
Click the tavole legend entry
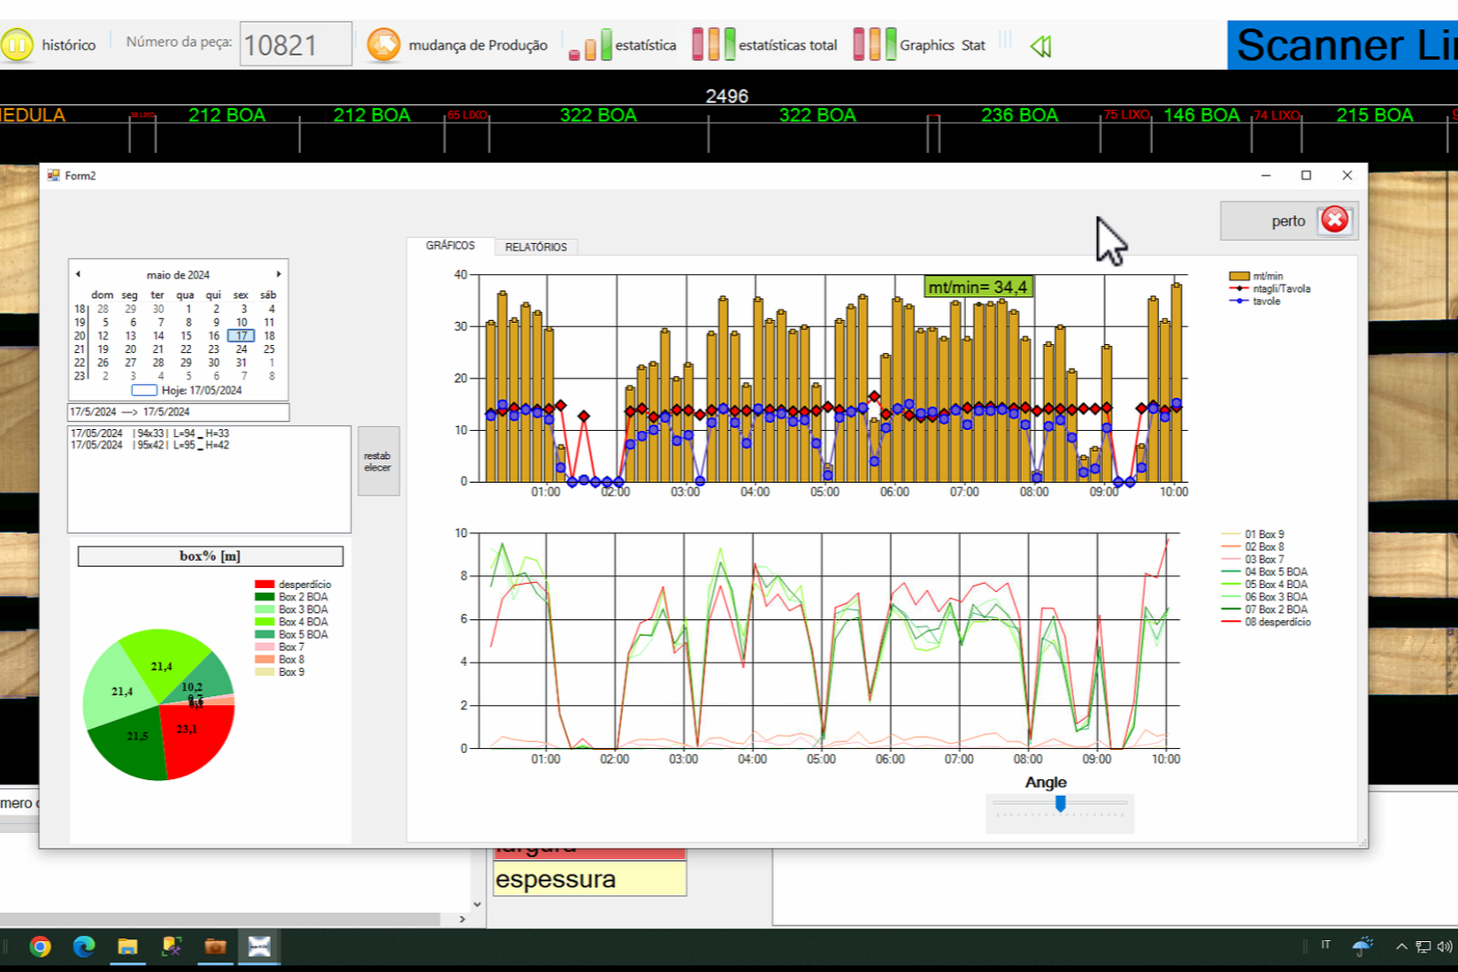(1255, 301)
